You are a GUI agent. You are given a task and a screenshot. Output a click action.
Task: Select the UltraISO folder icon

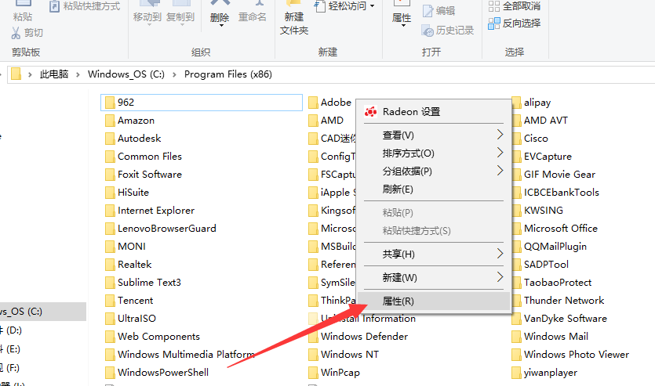[x=110, y=319]
